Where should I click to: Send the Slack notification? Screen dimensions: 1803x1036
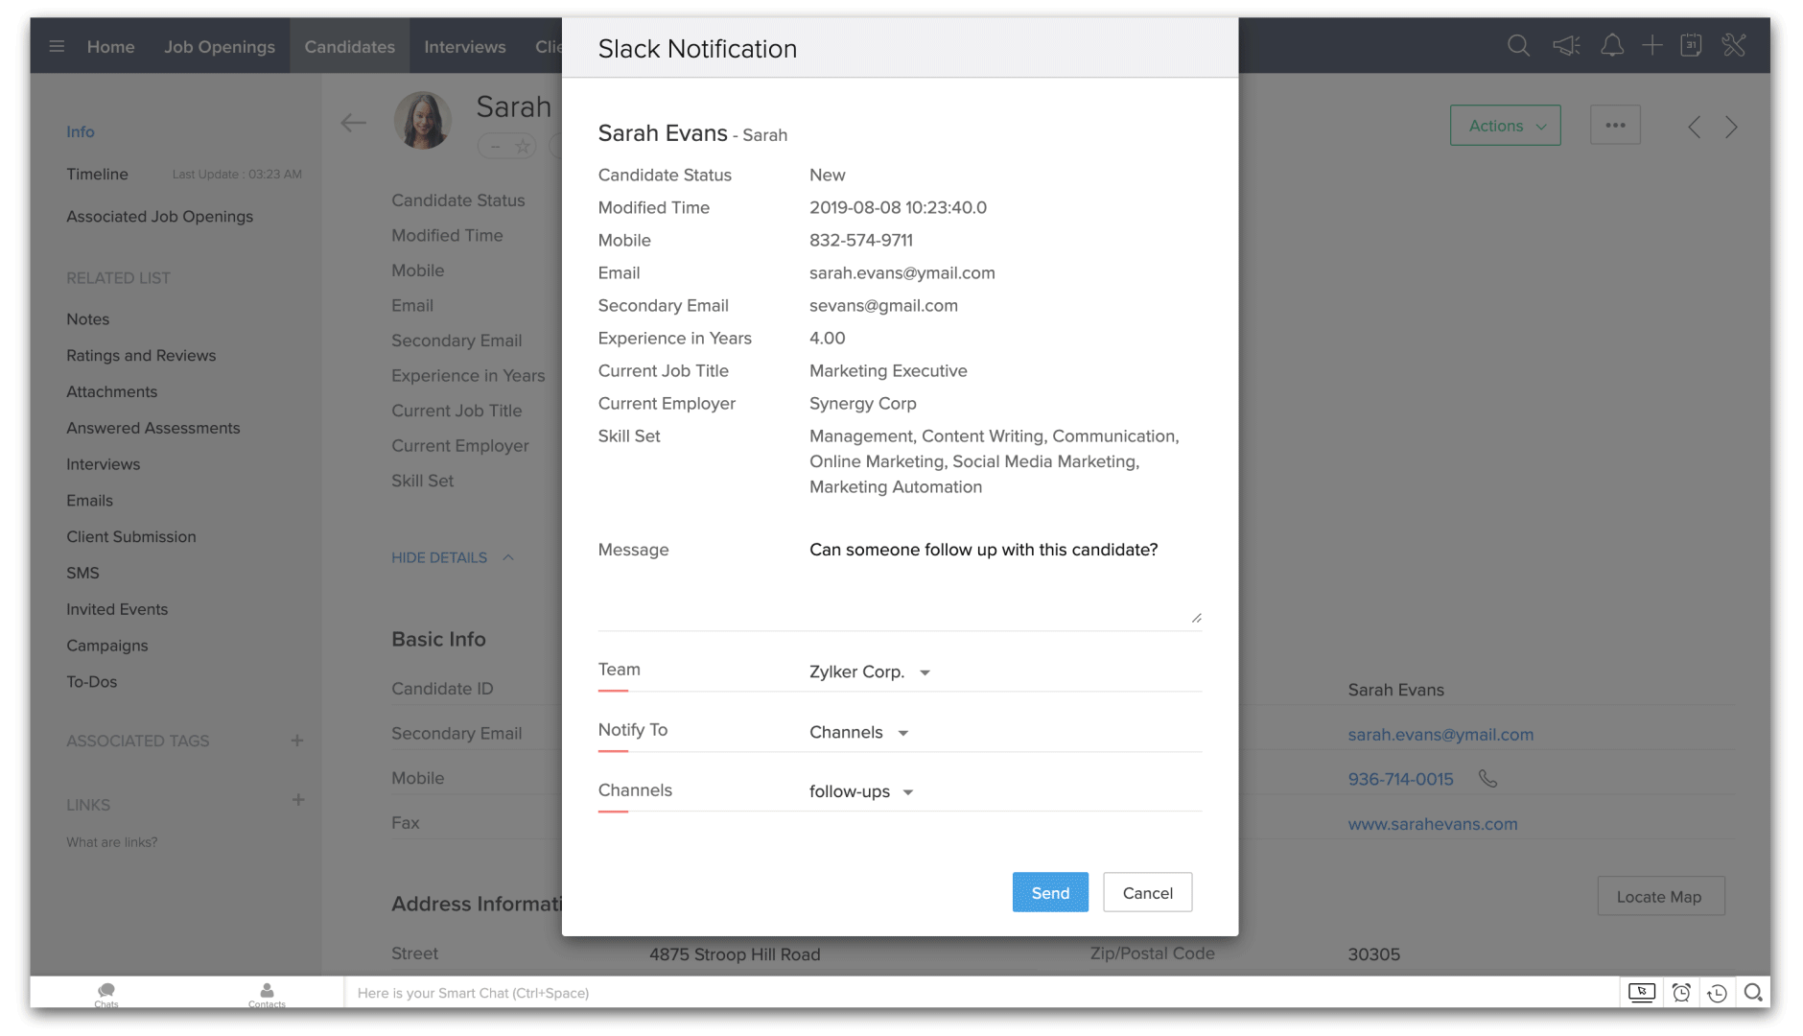pyautogui.click(x=1050, y=892)
